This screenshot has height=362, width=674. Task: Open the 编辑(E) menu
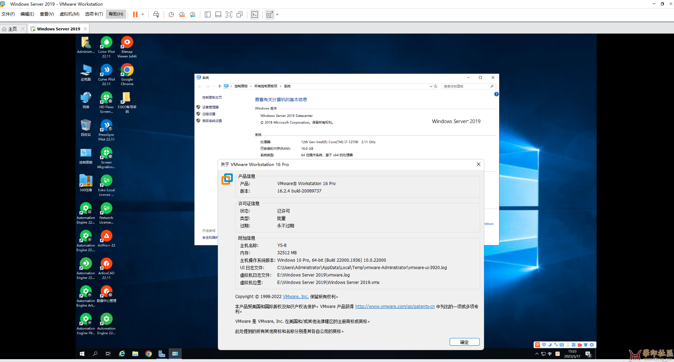pos(27,14)
